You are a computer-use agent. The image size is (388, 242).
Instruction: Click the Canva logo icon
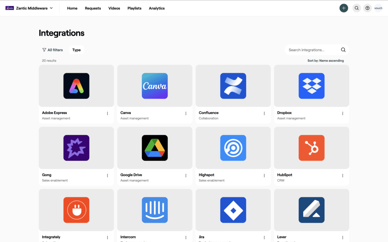pos(155,86)
